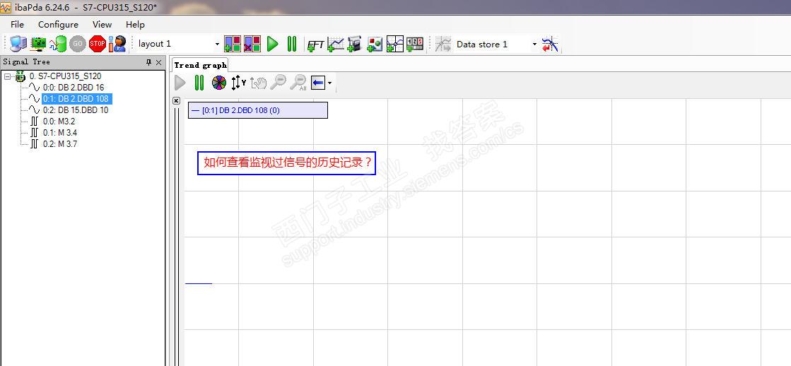Screen dimensions: 791x366
Task: Collapse the S7-CPU315_S120 tree node
Action: click(x=7, y=76)
